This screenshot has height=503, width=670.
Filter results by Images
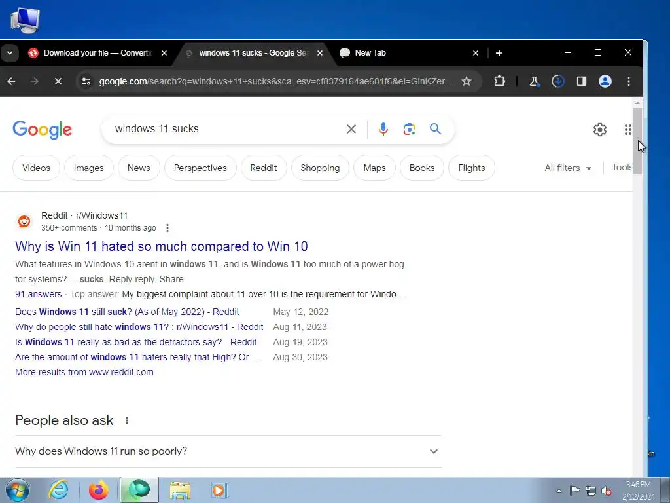(x=89, y=168)
